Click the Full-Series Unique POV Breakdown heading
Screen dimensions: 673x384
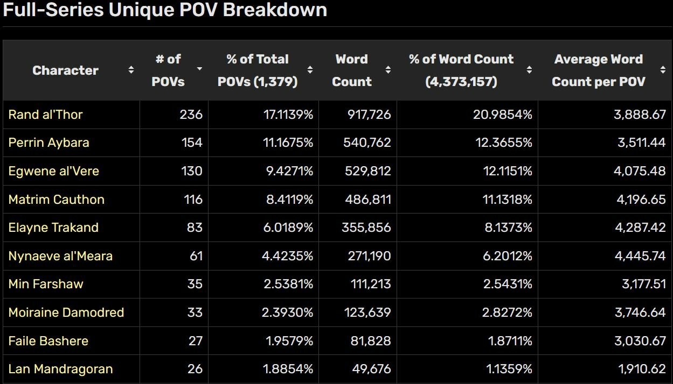point(165,10)
